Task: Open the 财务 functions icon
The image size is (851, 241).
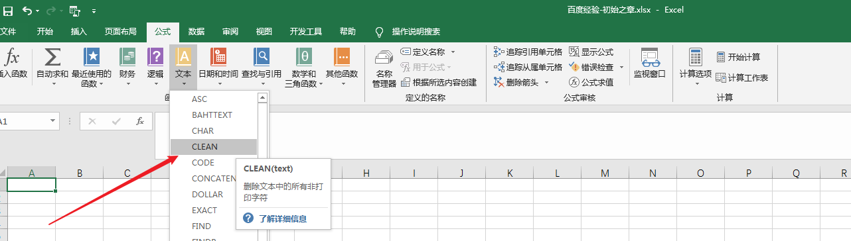Action: point(127,57)
